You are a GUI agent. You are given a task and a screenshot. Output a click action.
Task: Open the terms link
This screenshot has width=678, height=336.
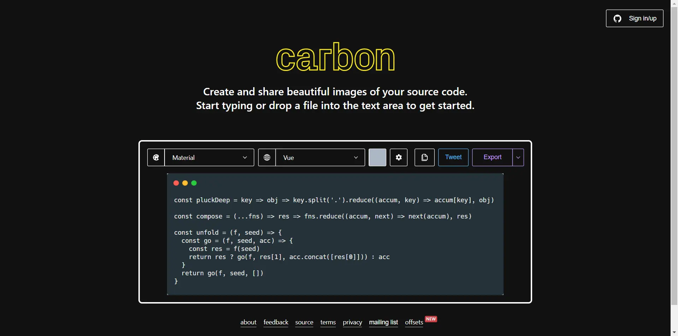coord(328,322)
